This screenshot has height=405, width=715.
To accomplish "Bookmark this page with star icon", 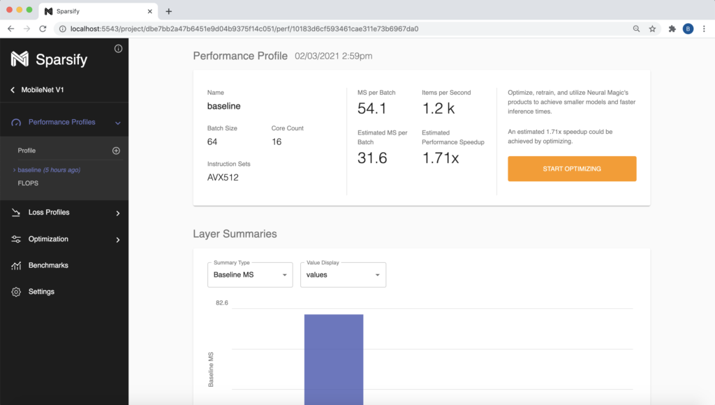I will click(653, 29).
